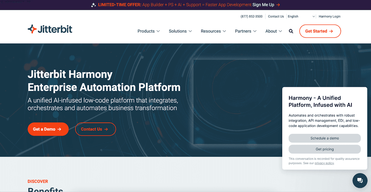Open the About navigation menu
Screen dimensions: 371x192
274,31
